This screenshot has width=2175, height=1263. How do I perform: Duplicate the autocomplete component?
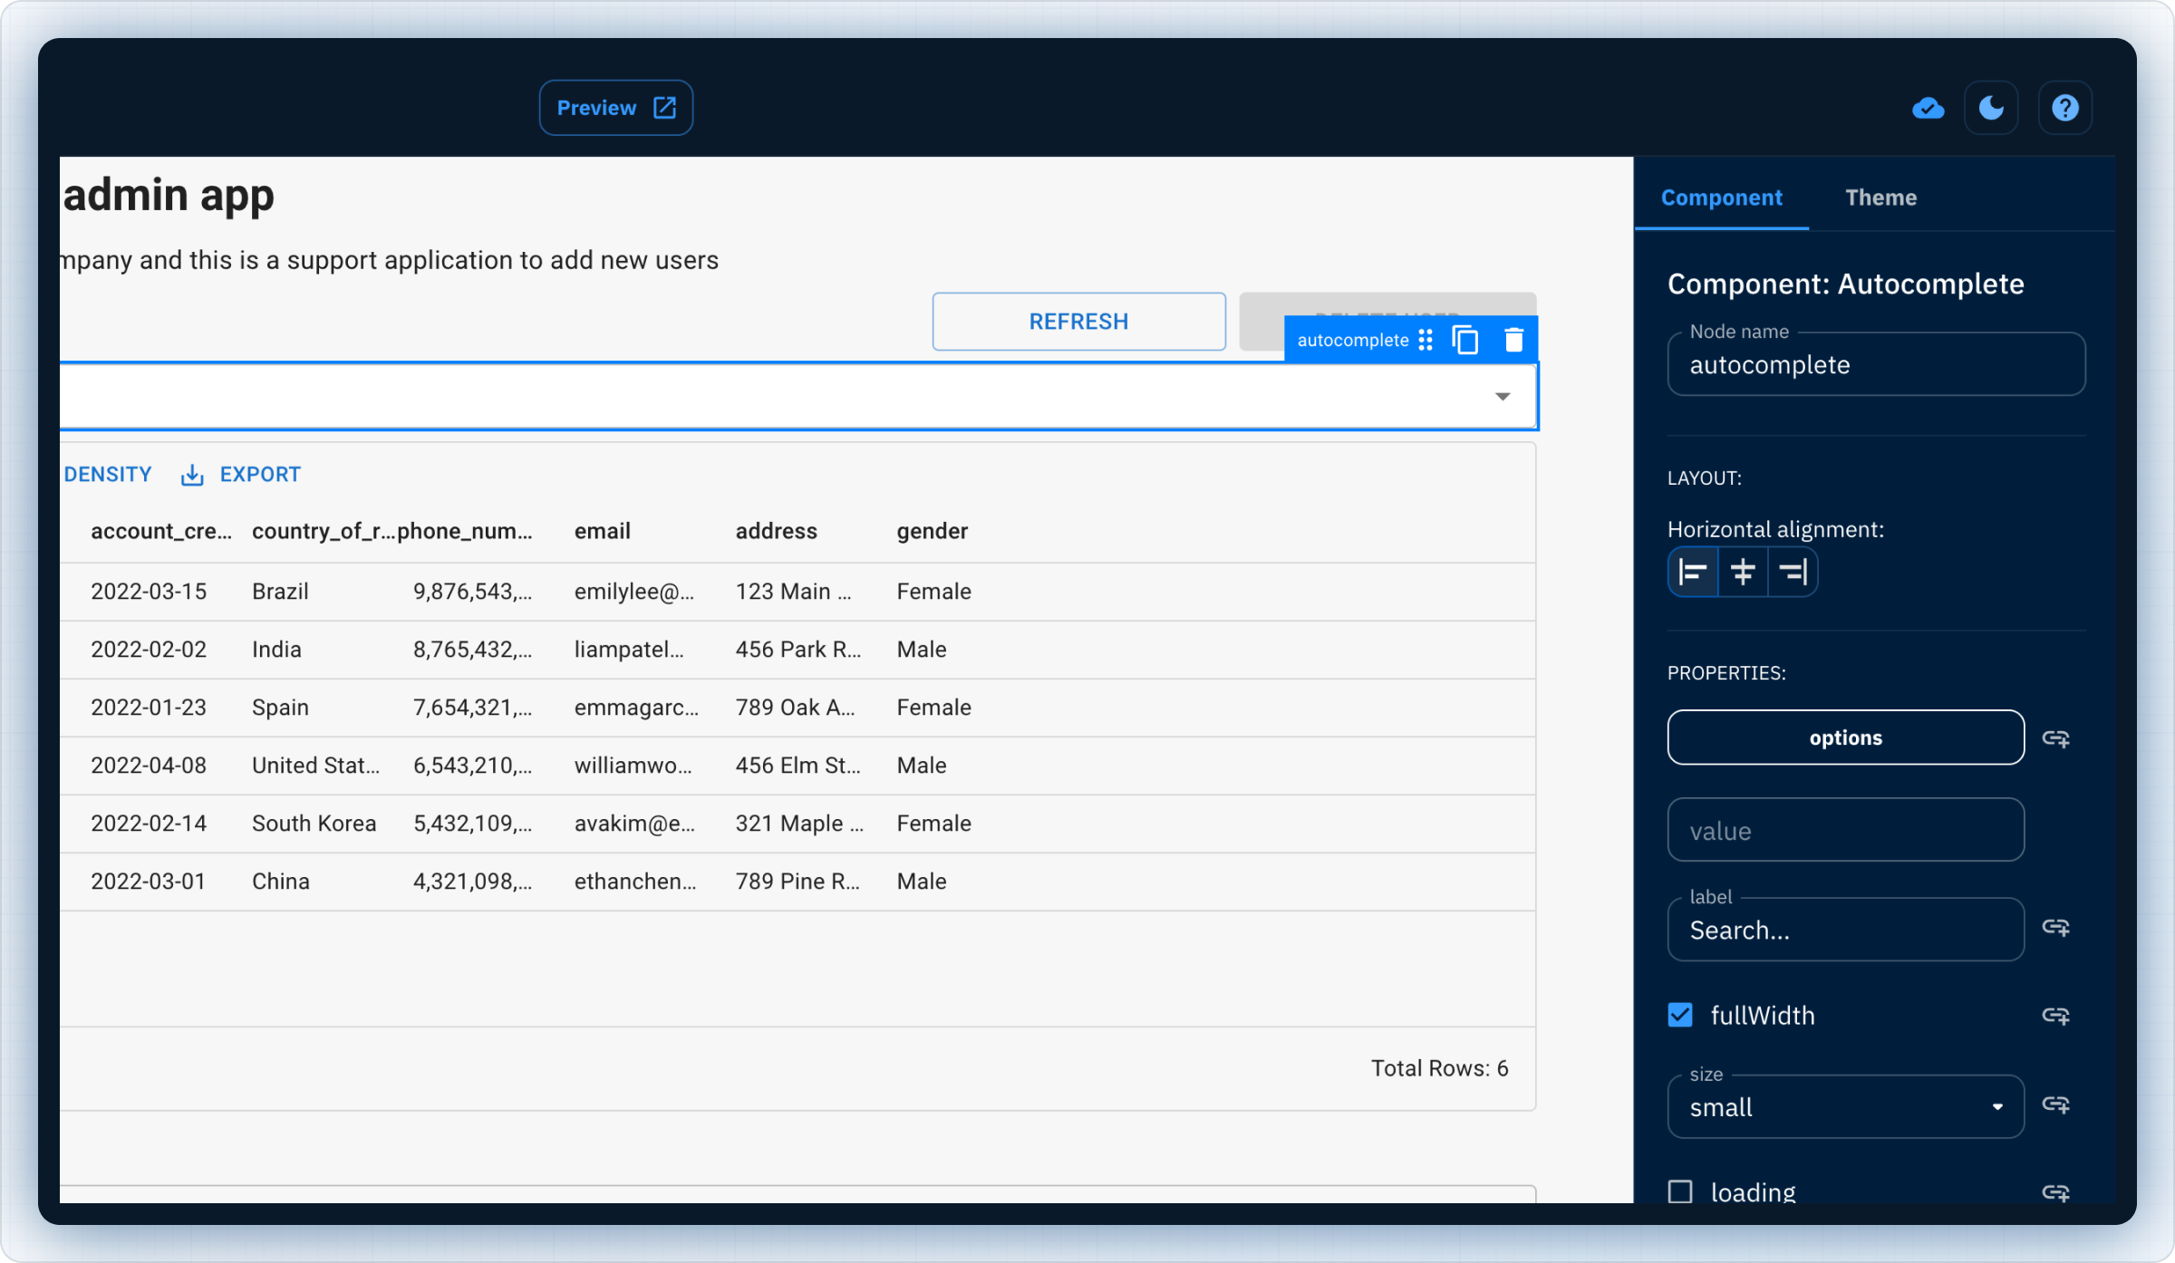[1465, 339]
